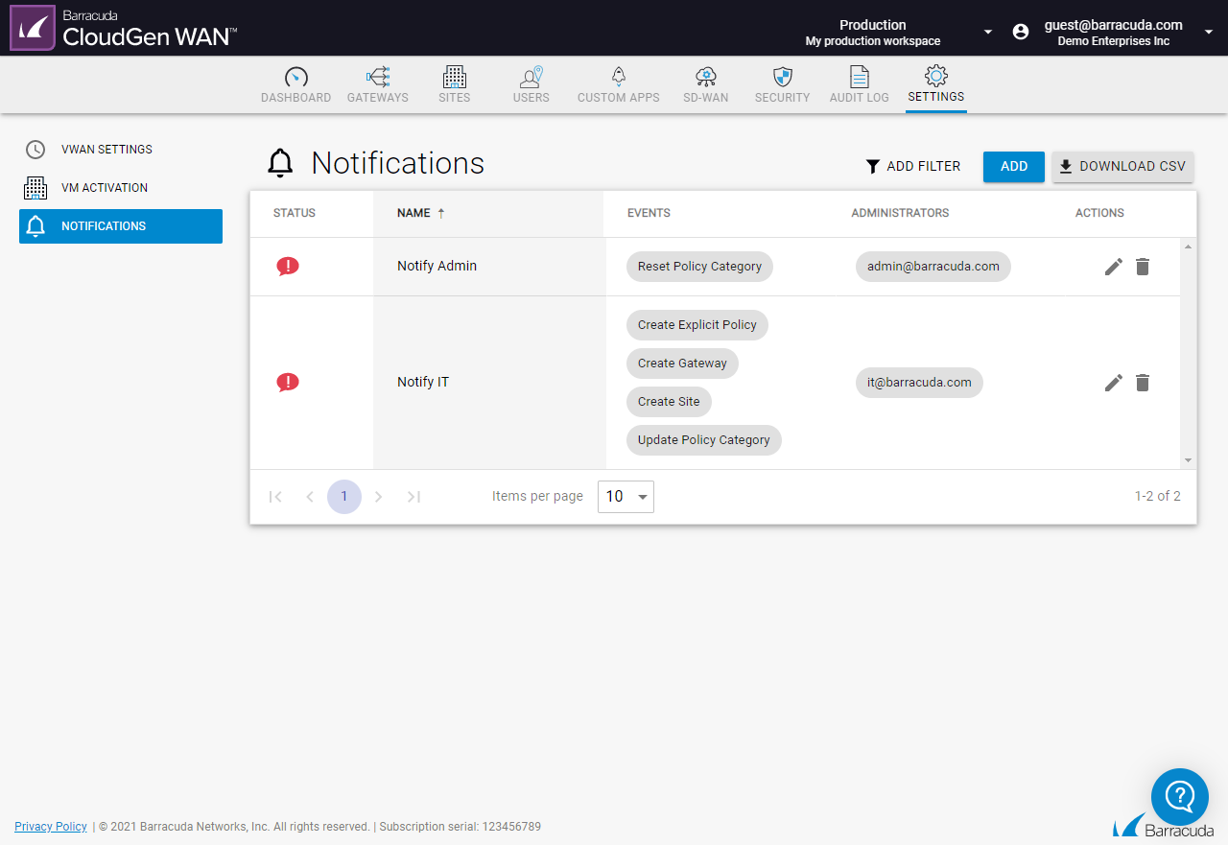Viewport: 1228px width, 845px height.
Task: Expand the Production workspace dropdown
Action: (988, 33)
